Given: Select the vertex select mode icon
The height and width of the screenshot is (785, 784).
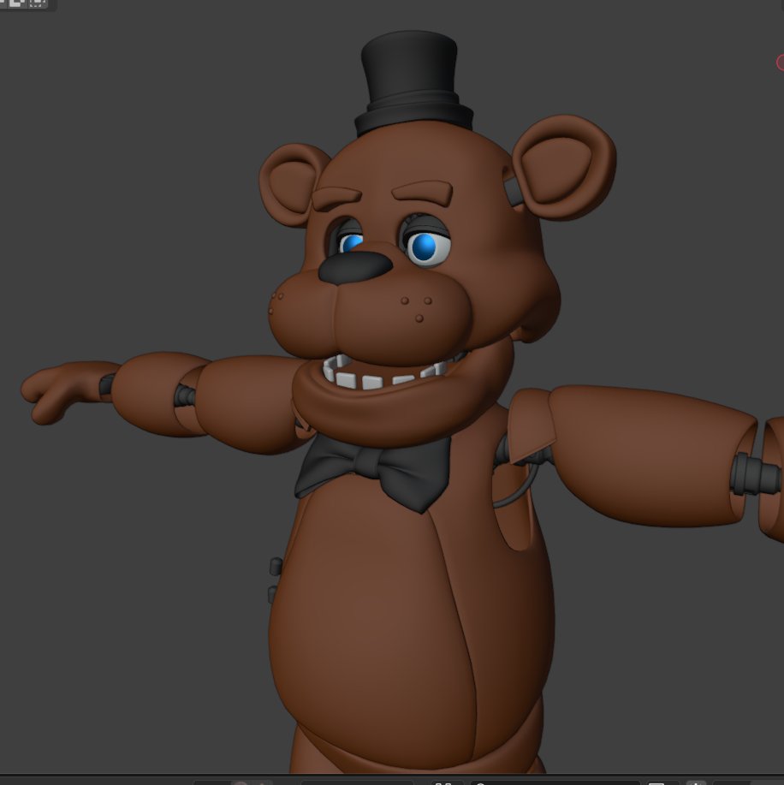Looking at the screenshot, I should [4, 7].
